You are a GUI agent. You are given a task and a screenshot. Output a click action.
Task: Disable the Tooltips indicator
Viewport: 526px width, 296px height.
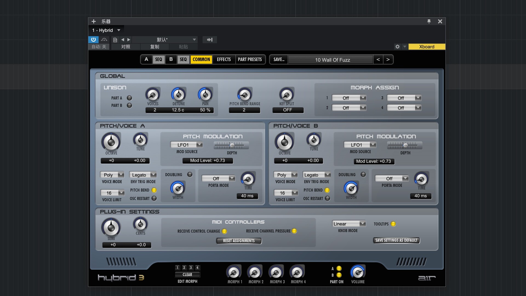pyautogui.click(x=393, y=224)
